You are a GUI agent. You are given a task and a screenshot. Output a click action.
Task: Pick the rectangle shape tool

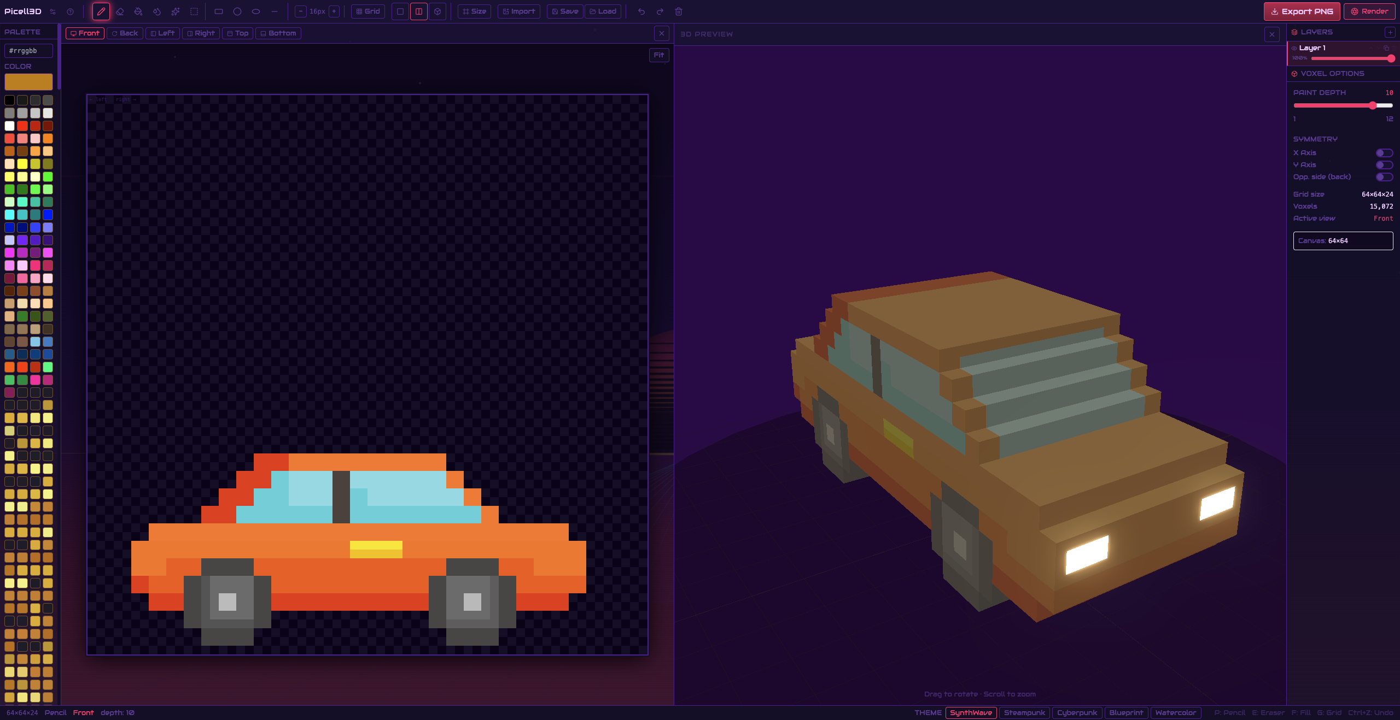pyautogui.click(x=219, y=11)
